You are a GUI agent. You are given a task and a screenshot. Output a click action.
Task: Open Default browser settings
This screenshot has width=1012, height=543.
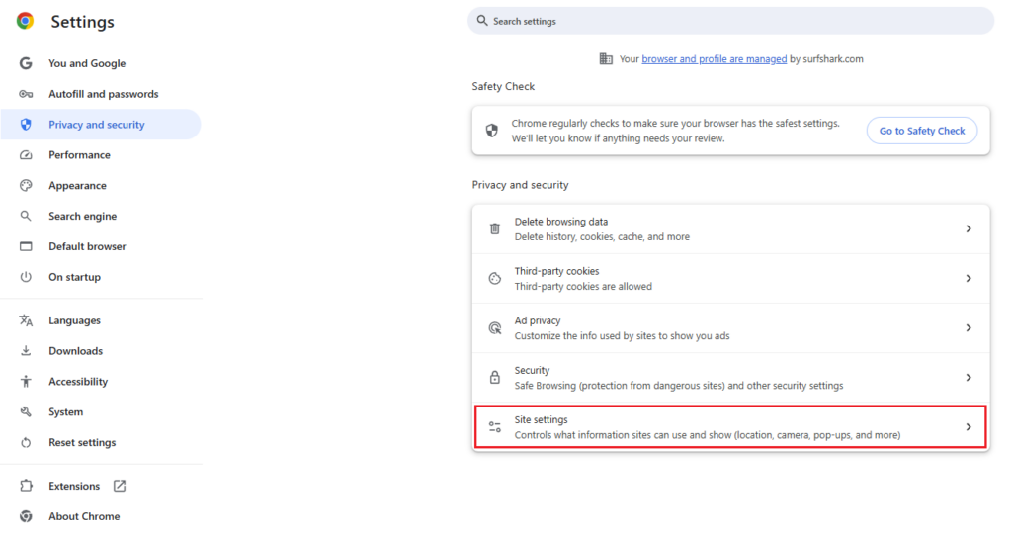click(101, 246)
